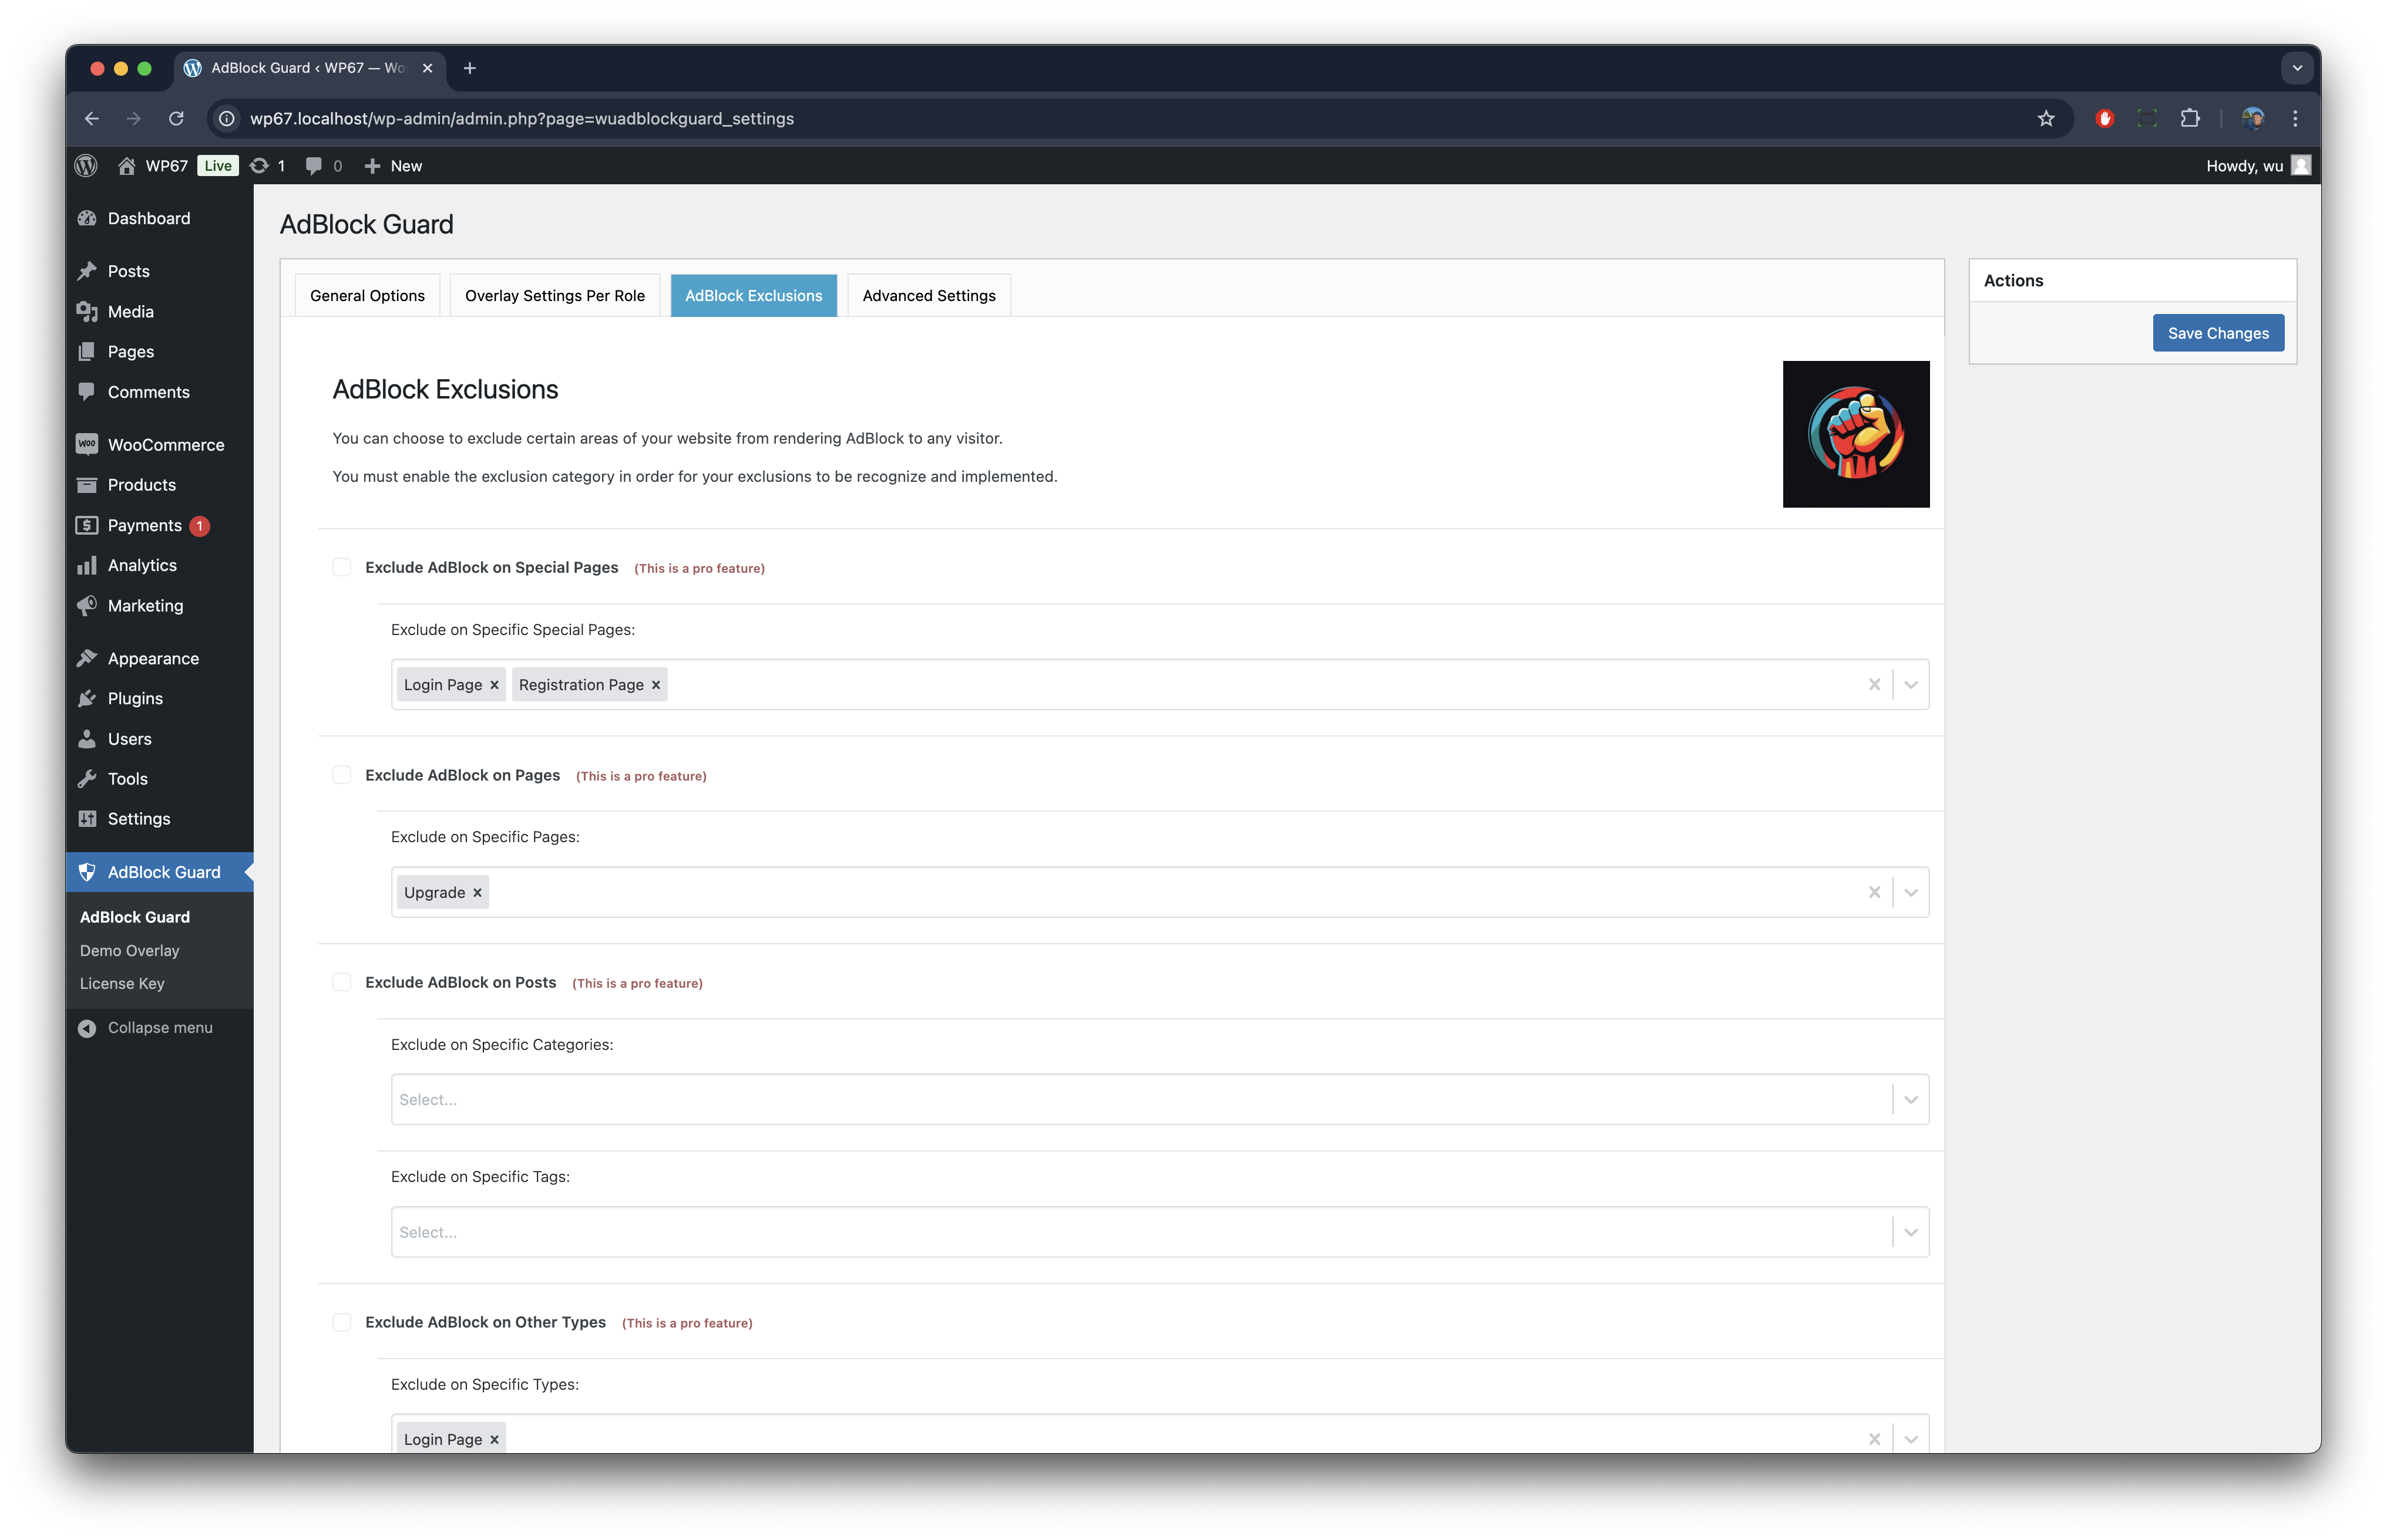Open the browser tab search chevron
The width and height of the screenshot is (2387, 1540).
point(2297,68)
